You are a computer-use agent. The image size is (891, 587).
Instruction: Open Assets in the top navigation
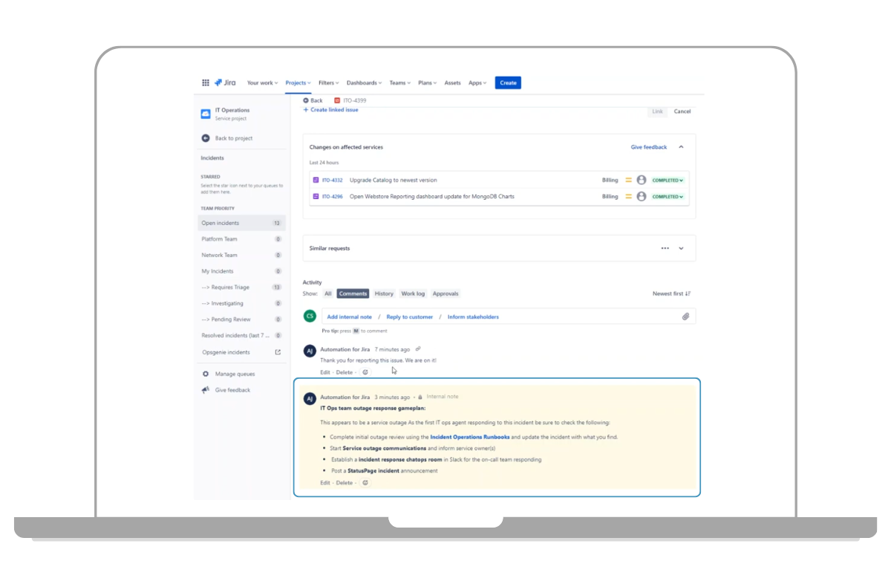click(453, 83)
